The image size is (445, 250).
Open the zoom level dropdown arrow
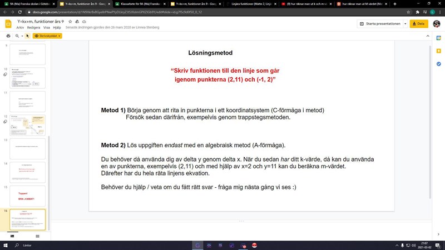click(22, 36)
